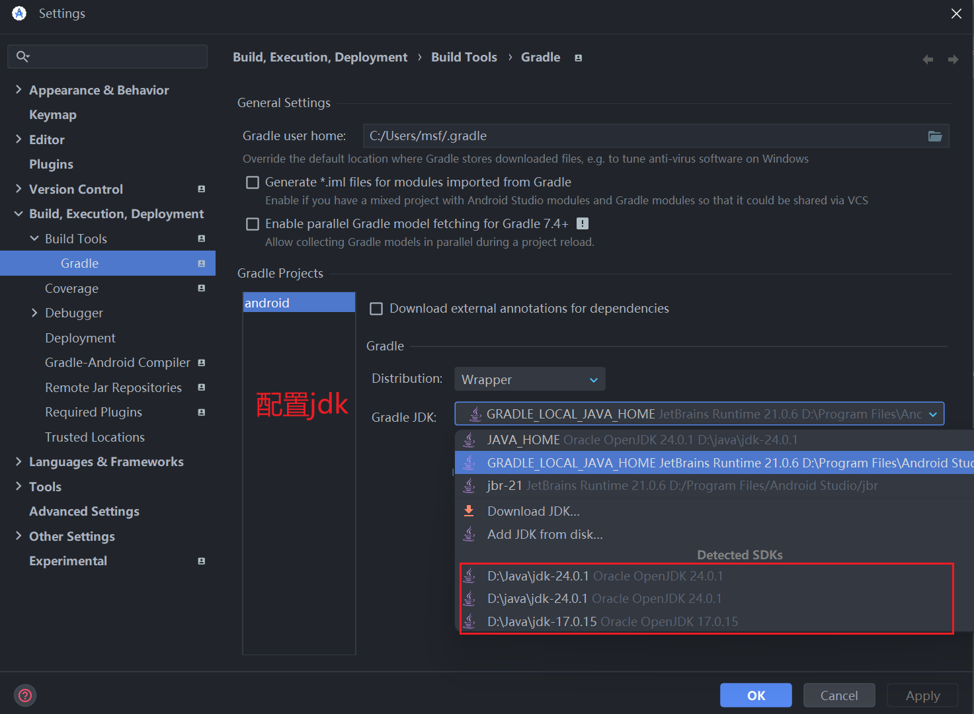Collapse Build, Execution, Deployment node
974x714 pixels.
point(19,214)
